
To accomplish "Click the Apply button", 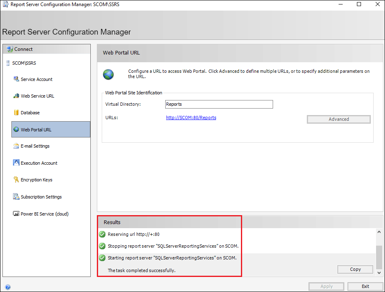I will coord(326,286).
